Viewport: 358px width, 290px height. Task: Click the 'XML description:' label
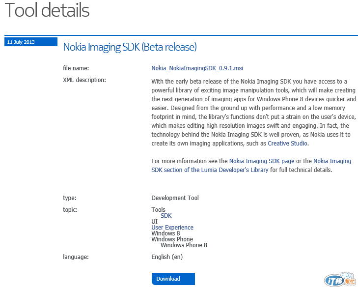click(x=84, y=80)
